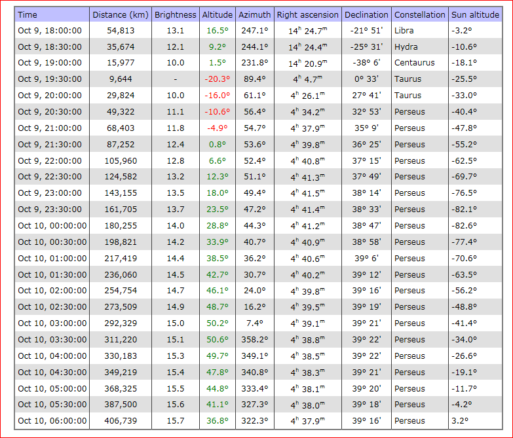
Task: Select distance value 15,977
Action: (x=121, y=62)
